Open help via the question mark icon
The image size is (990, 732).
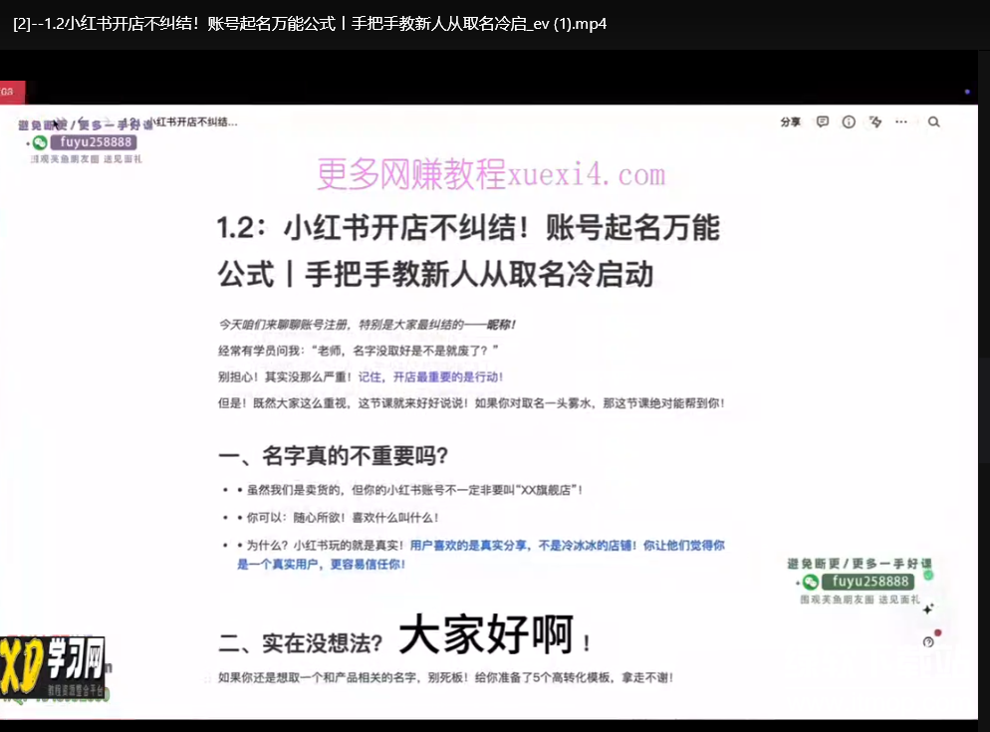pos(928,642)
